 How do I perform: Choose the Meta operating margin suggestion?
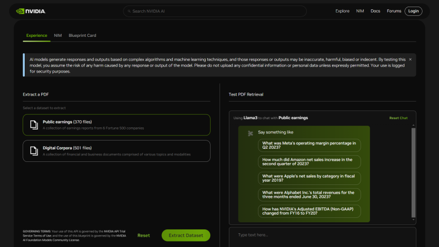click(309, 145)
